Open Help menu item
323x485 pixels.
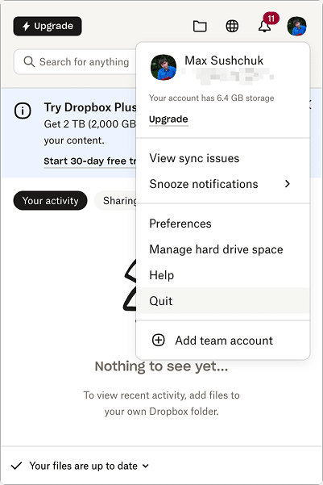point(223,275)
